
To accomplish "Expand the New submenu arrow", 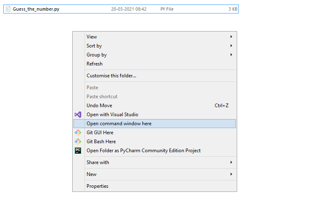I will pos(231,174).
